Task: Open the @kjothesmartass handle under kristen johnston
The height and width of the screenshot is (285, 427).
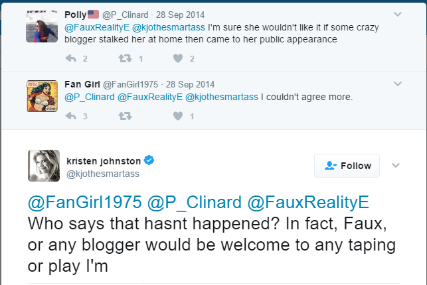Action: point(102,172)
